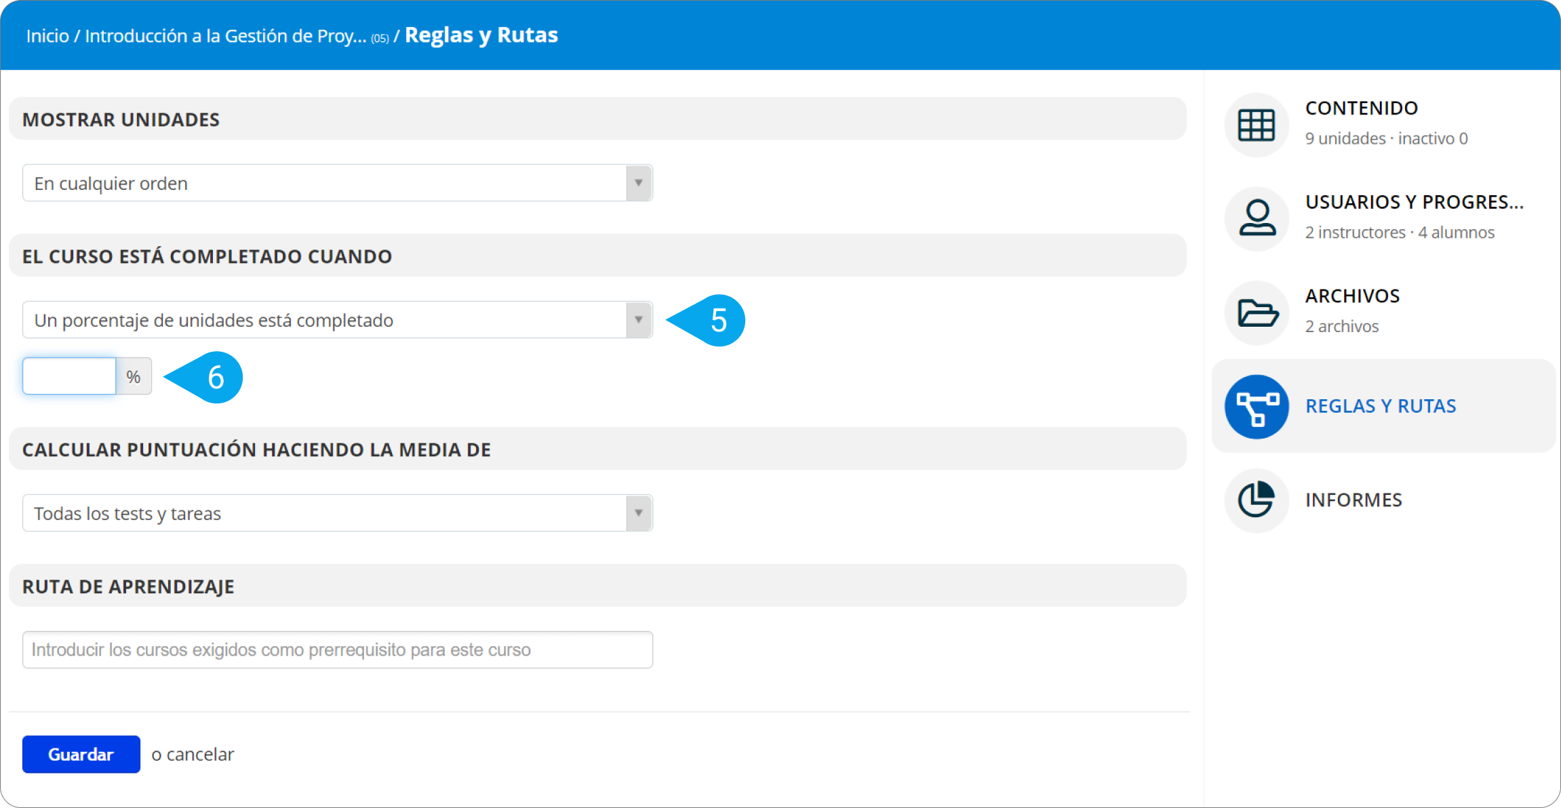Click the Contenido grid icon
The width and height of the screenshot is (1561, 808).
[x=1256, y=125]
